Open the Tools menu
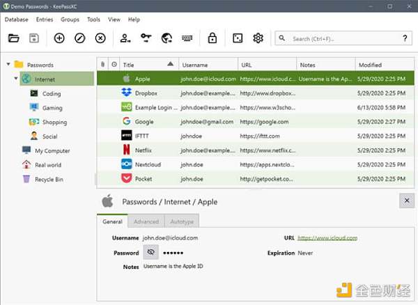The width and height of the screenshot is (418, 305). pos(93,19)
